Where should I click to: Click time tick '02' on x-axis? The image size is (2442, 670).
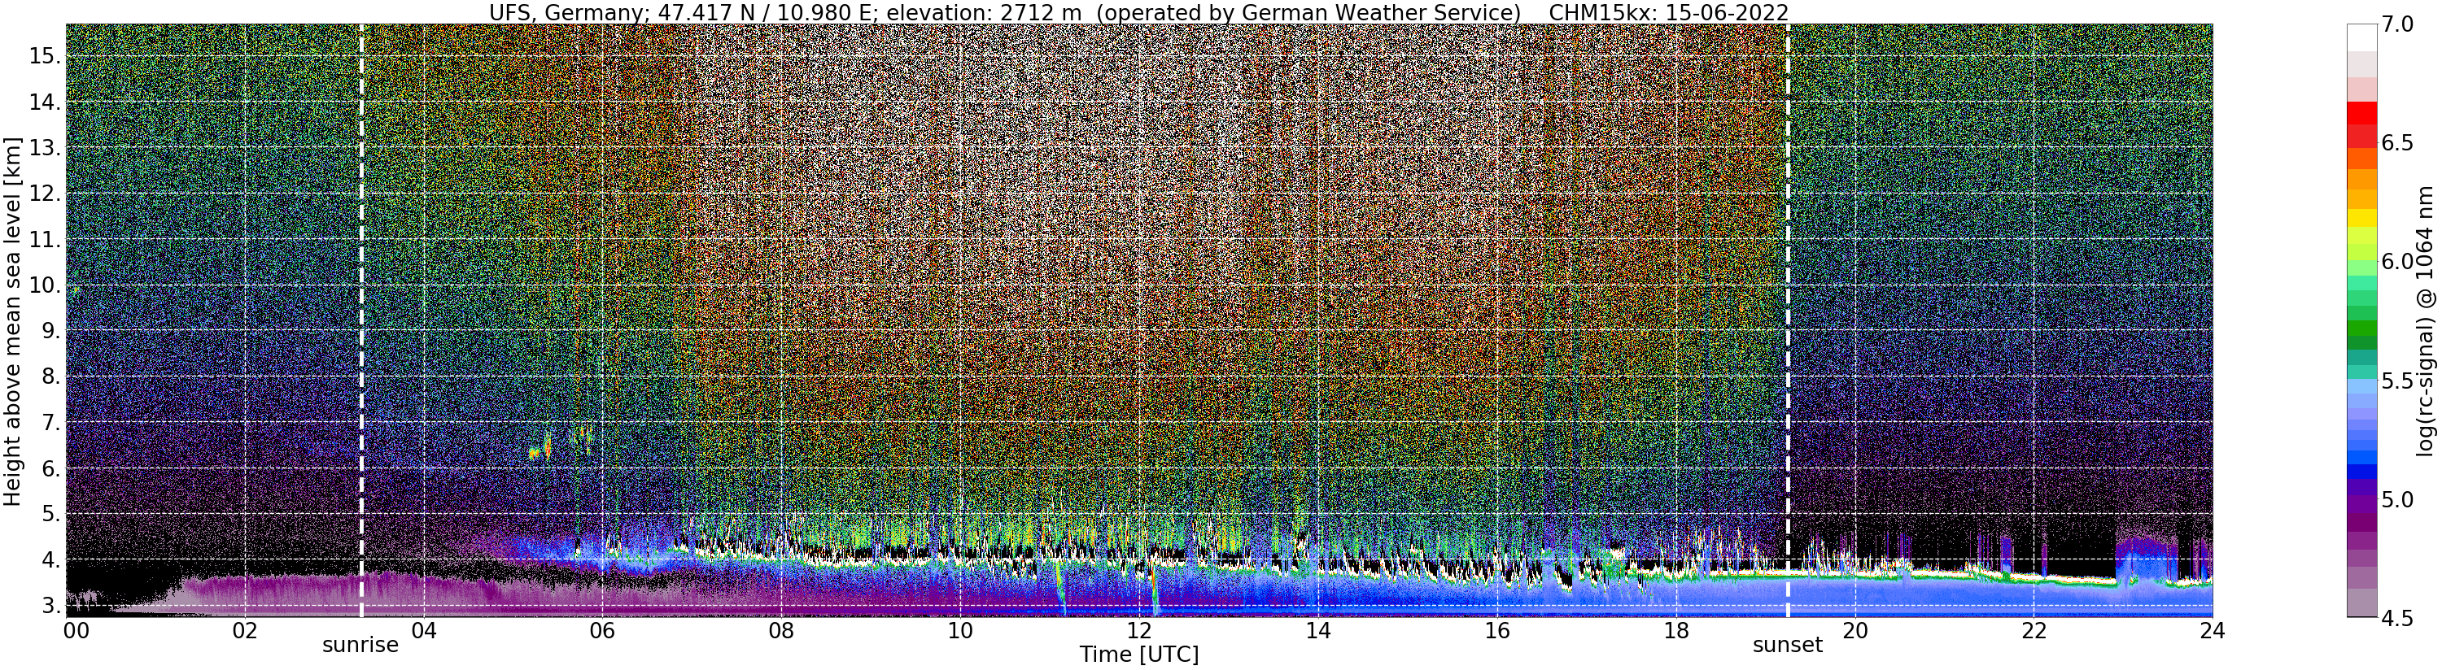tap(245, 630)
